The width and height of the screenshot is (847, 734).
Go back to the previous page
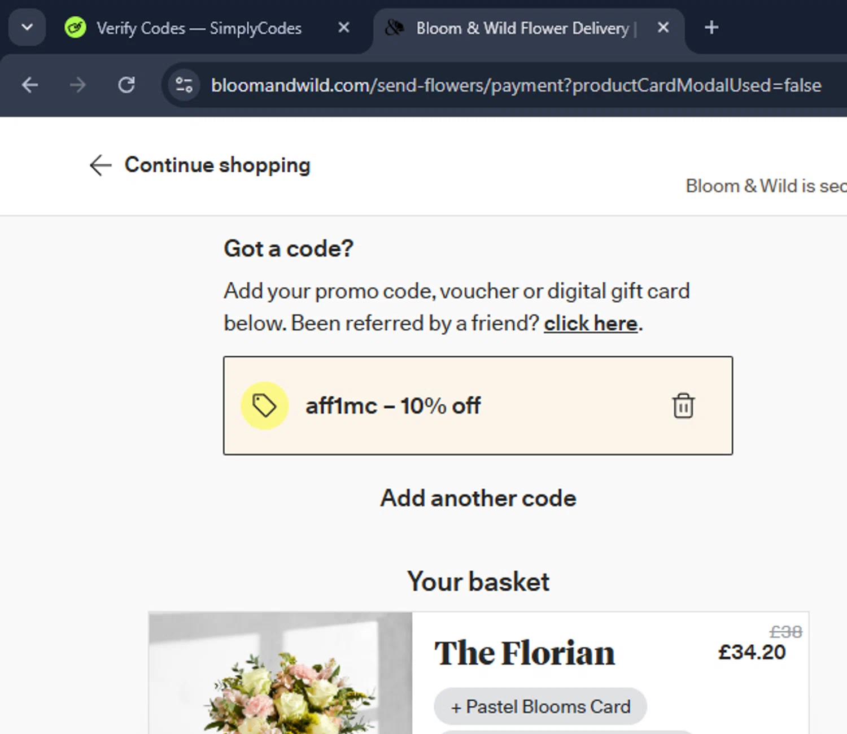coord(30,85)
